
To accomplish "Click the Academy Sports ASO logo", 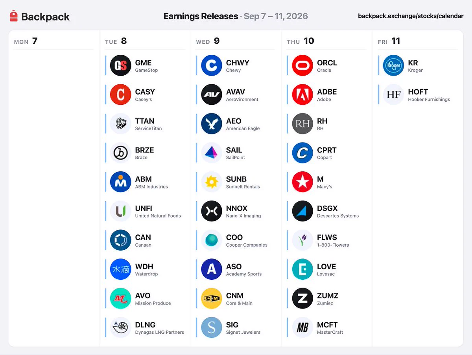I will coord(212,270).
